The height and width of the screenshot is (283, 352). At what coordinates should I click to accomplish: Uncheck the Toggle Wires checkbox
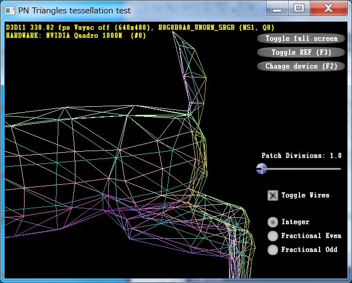[x=272, y=195]
